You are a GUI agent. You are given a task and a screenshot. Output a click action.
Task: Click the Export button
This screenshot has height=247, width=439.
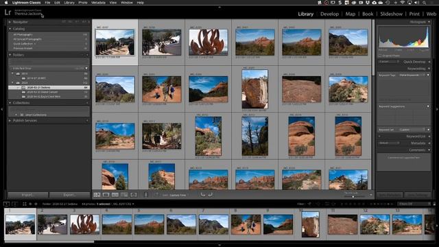tap(69, 195)
